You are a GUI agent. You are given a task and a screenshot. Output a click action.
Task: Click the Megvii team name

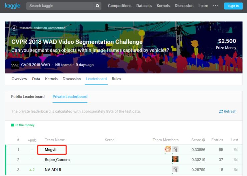(50, 150)
